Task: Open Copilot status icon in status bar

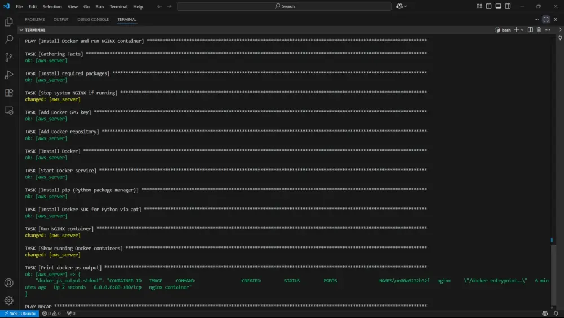Action: coord(545,313)
